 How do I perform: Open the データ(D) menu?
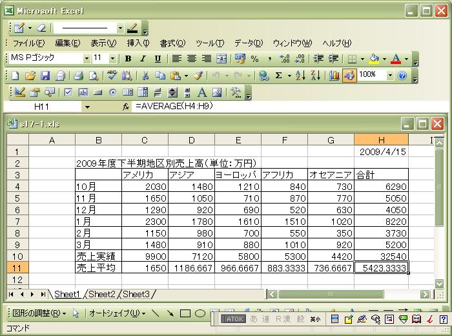249,43
